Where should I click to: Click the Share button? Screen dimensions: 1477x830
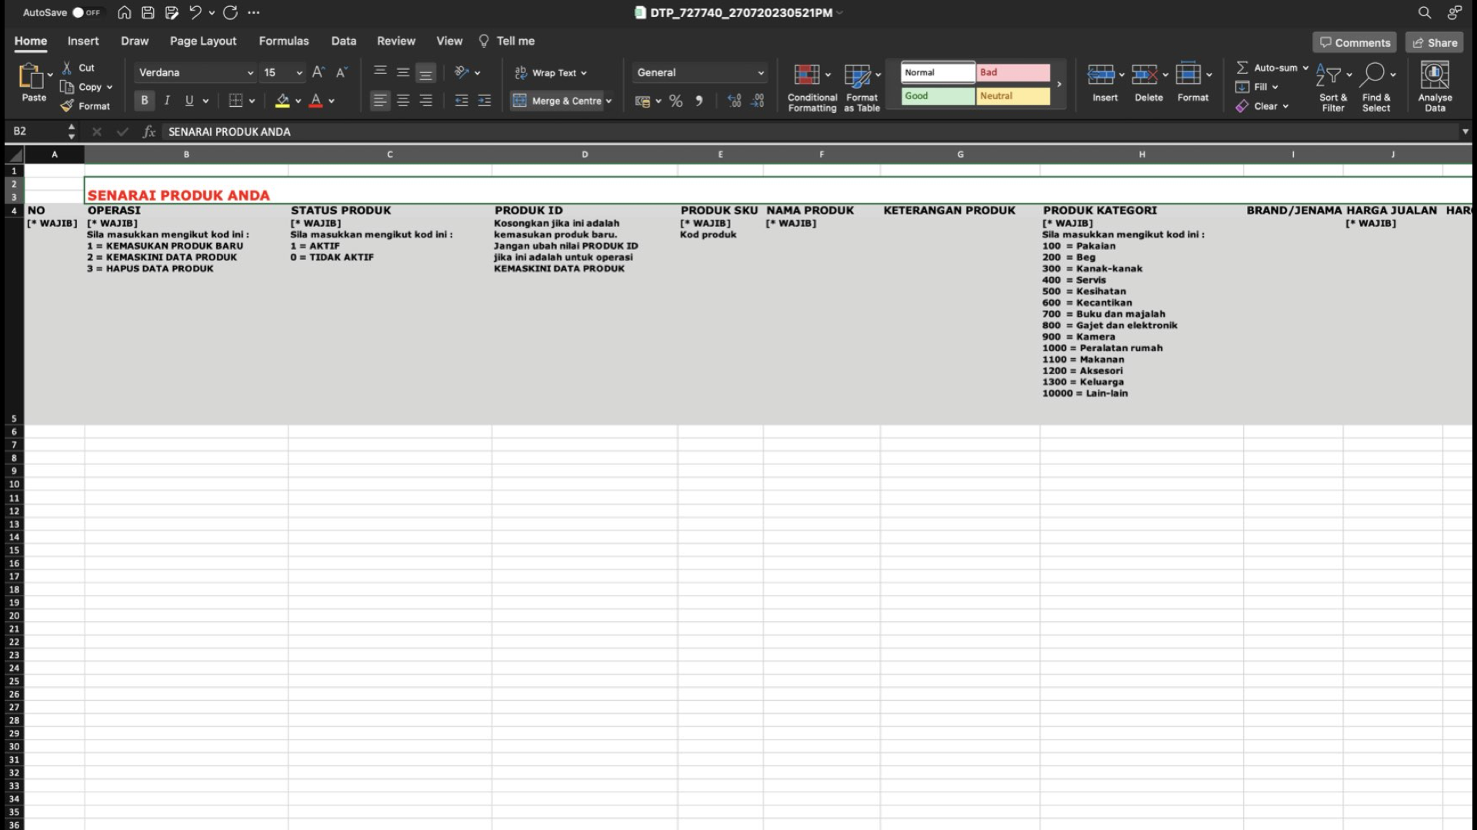(1435, 42)
